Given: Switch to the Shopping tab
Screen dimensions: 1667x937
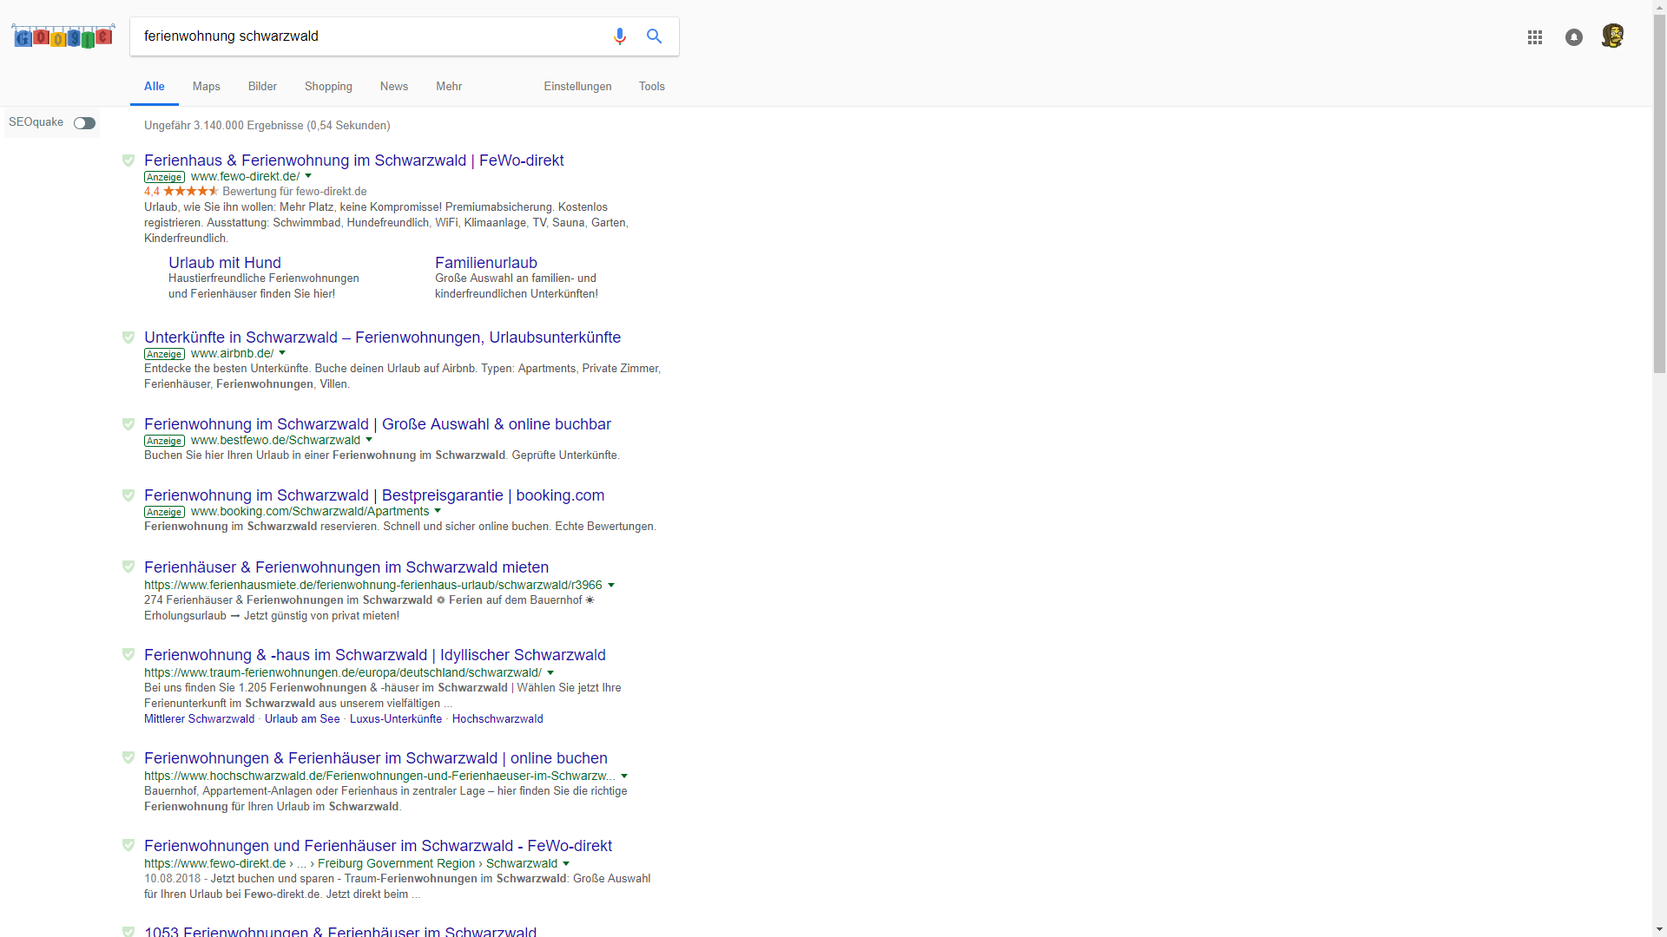Looking at the screenshot, I should (x=328, y=87).
